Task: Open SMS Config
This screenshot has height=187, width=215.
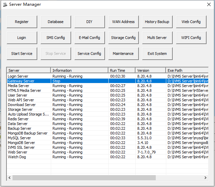Action: [56, 38]
